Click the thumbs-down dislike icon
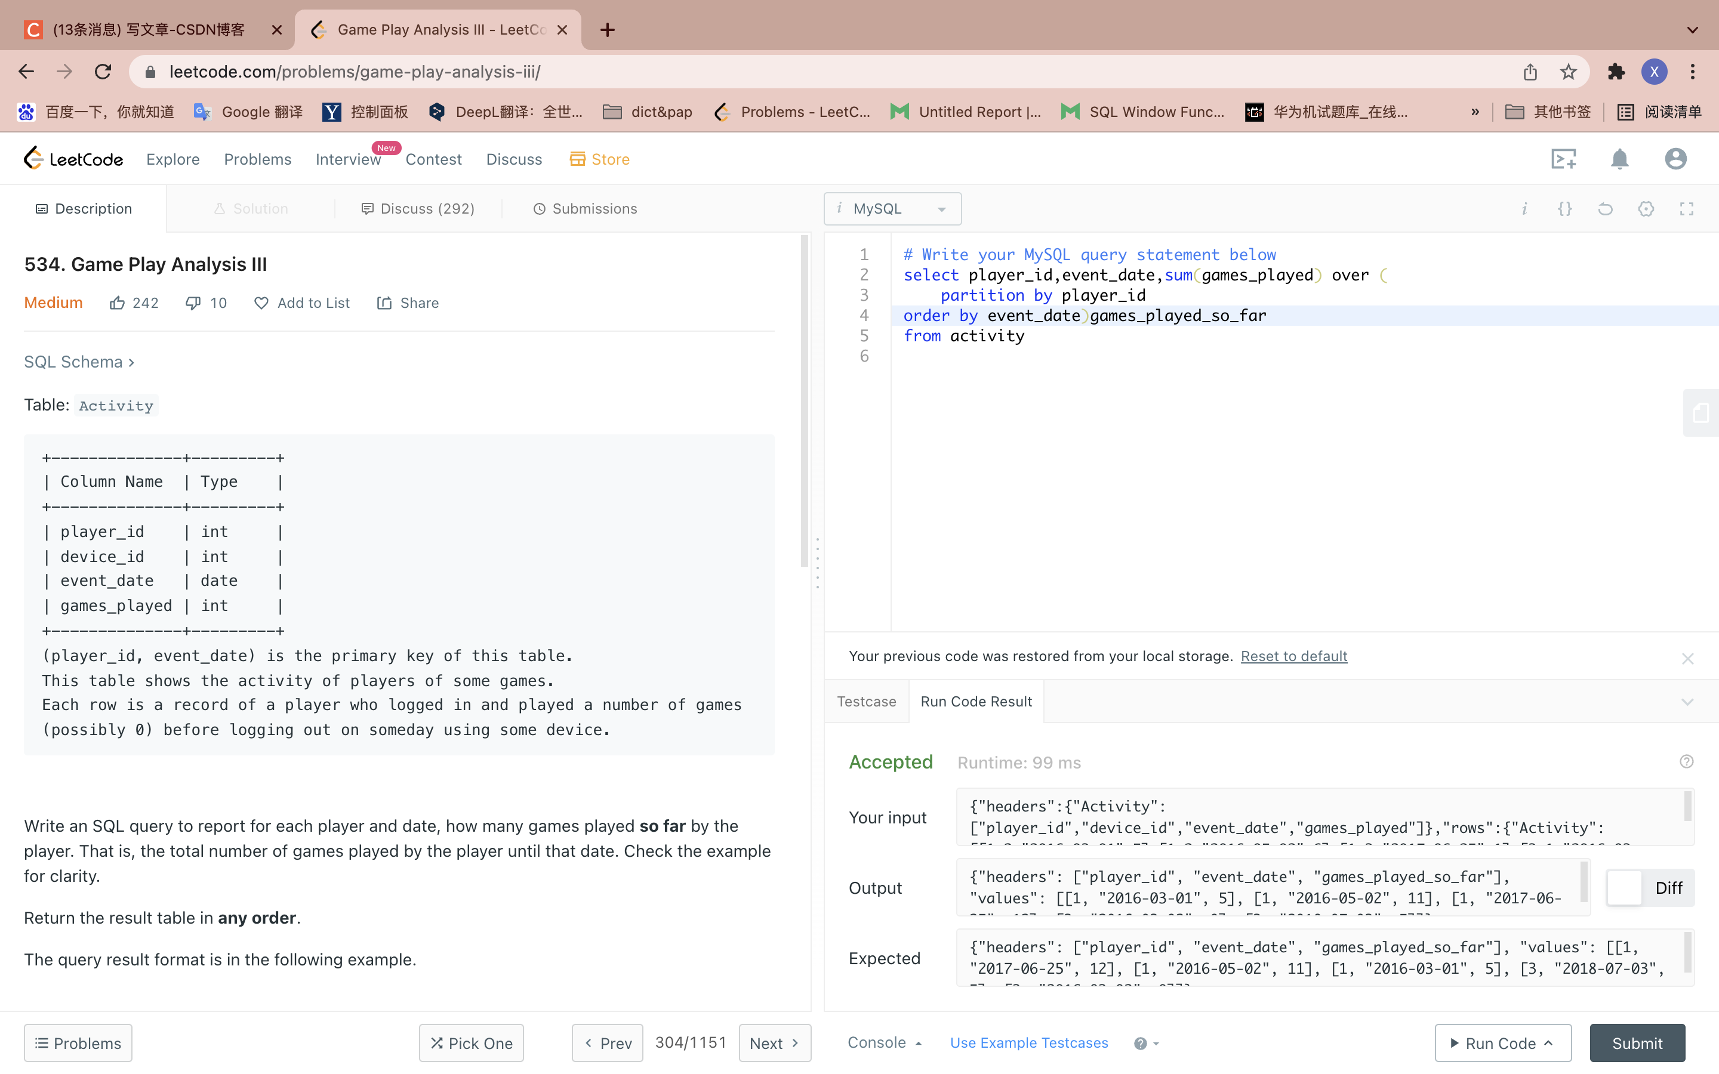Screen dimensions: 1719x1074 [193, 303]
